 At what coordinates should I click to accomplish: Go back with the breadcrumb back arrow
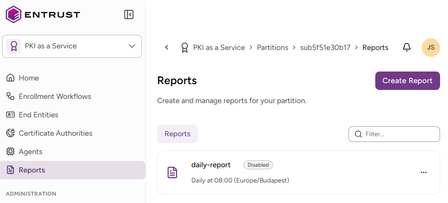tap(167, 48)
